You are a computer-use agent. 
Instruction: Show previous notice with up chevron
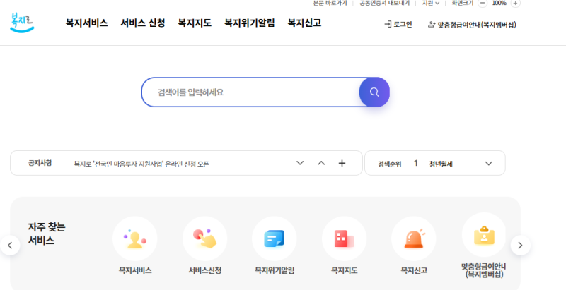point(321,163)
